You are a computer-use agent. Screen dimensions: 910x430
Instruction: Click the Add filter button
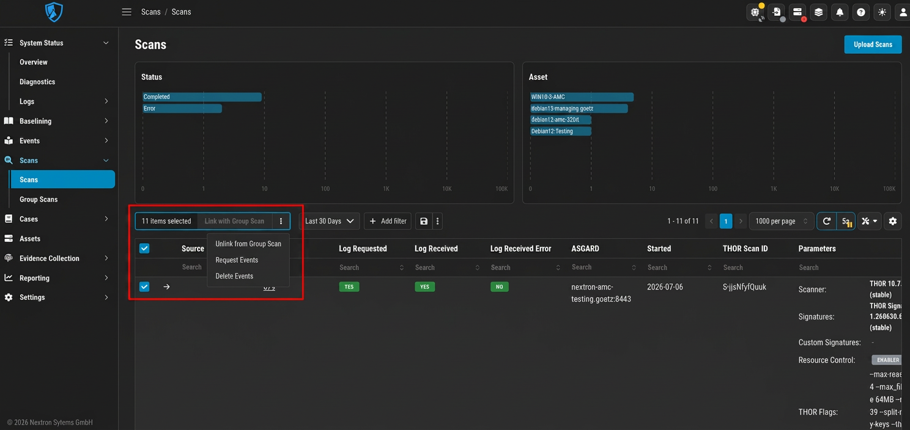[388, 221]
